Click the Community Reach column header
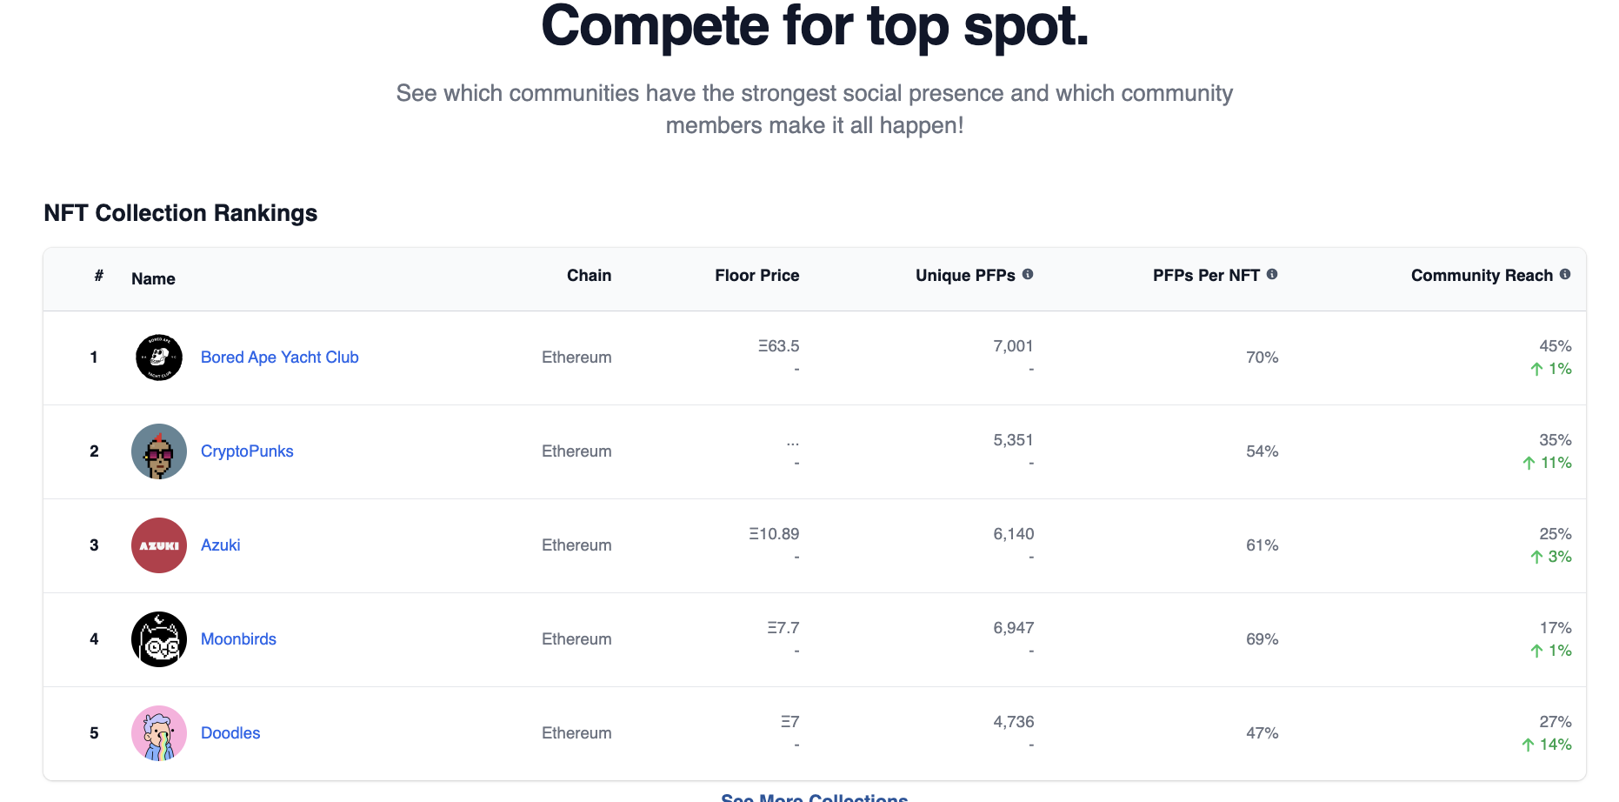The width and height of the screenshot is (1619, 802). pos(1481,276)
